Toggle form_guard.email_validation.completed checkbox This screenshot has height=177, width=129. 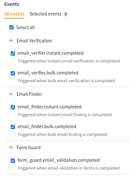click(x=13, y=160)
